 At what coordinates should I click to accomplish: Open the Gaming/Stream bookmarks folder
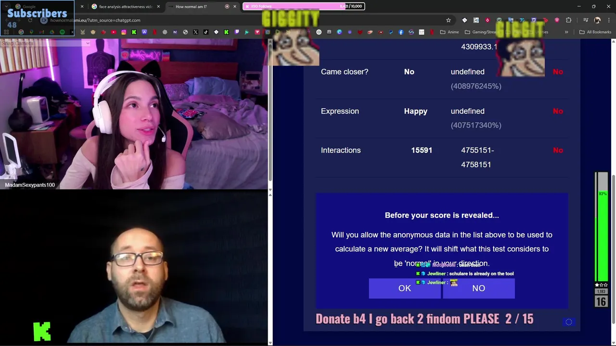point(481,32)
